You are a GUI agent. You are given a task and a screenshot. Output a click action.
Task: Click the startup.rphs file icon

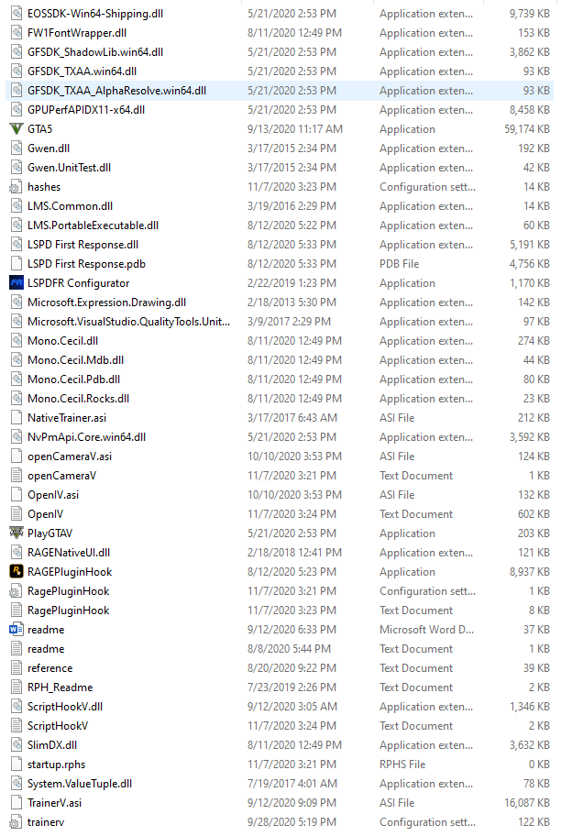click(16, 764)
